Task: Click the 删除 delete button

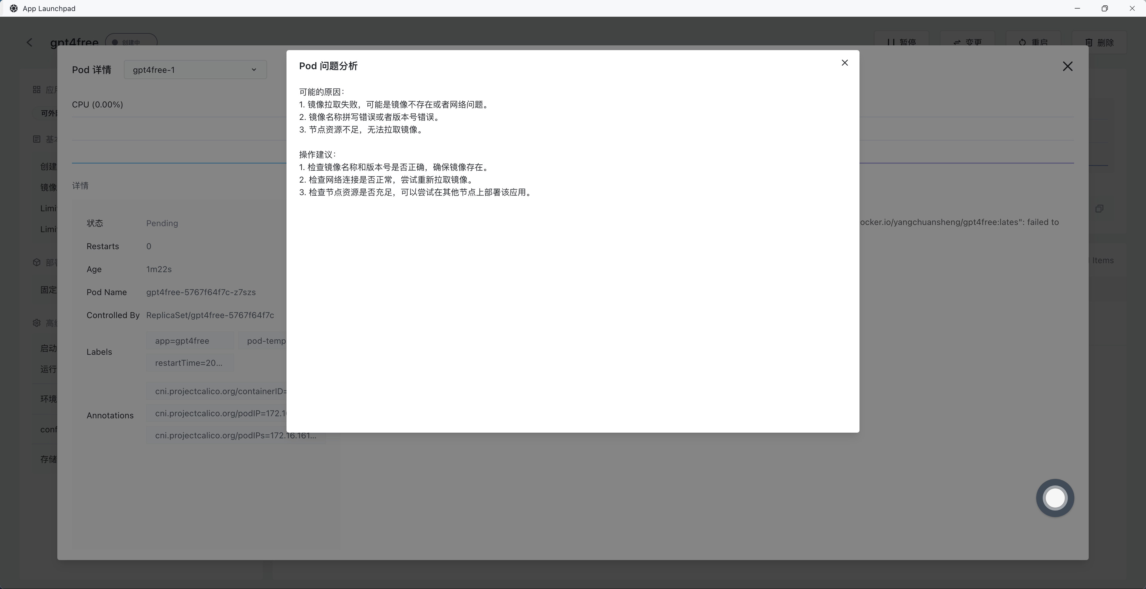Action: (1099, 42)
